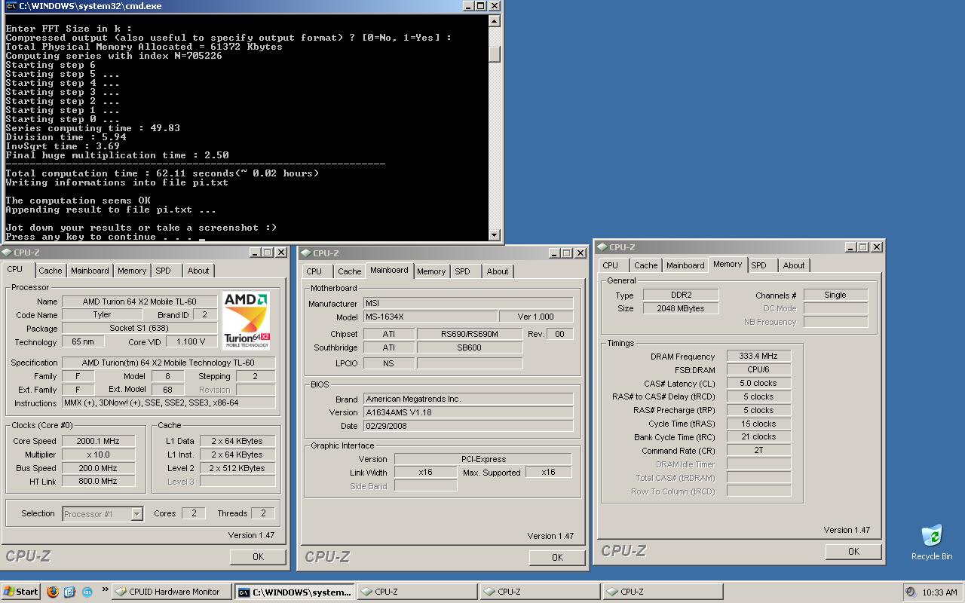Open Memory tab in the CPU-Z Mainboard window
The image size is (965, 603).
tap(431, 271)
